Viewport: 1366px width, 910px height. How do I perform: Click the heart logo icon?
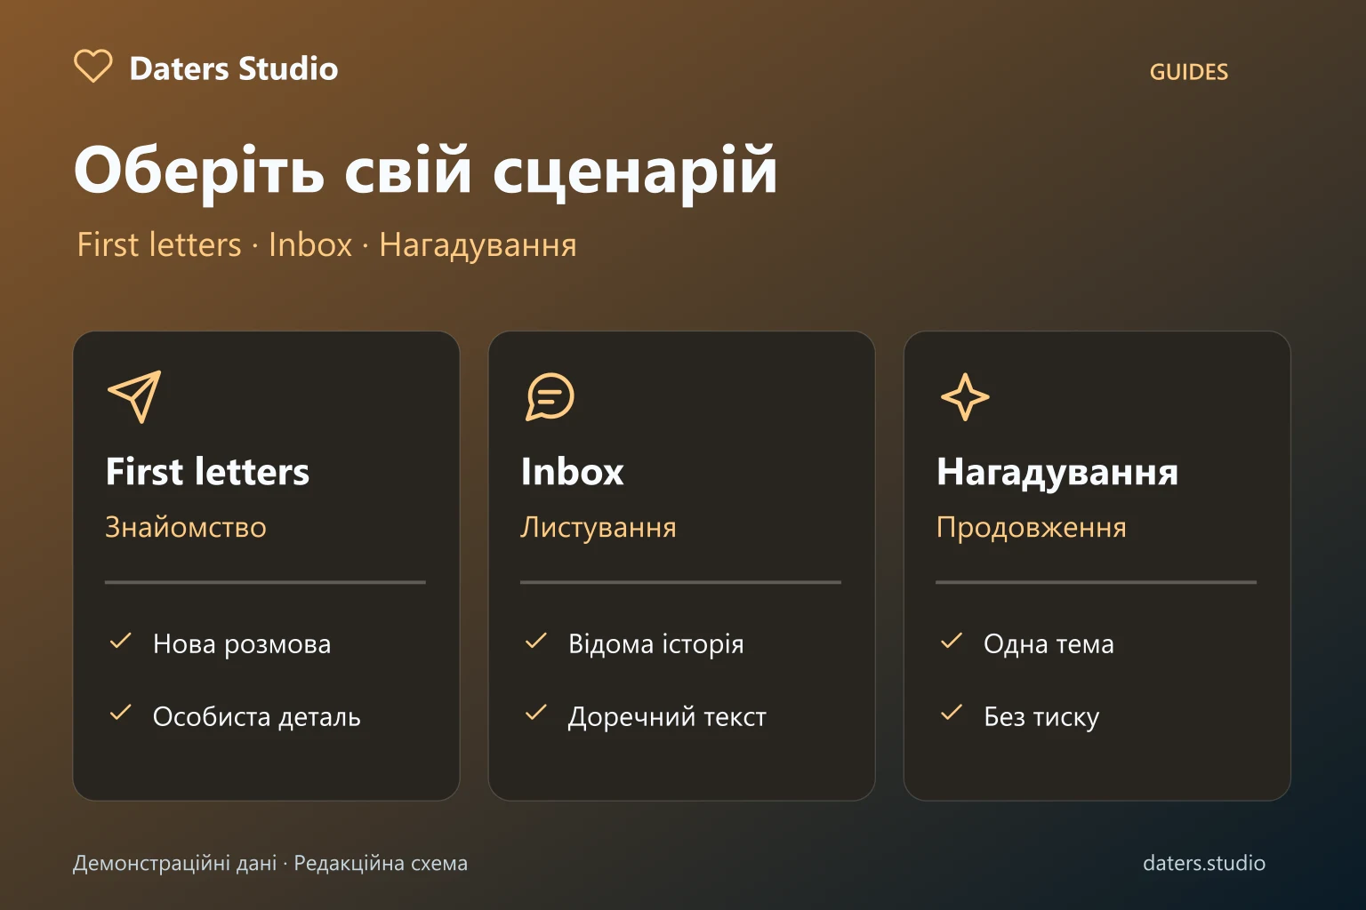tap(92, 67)
